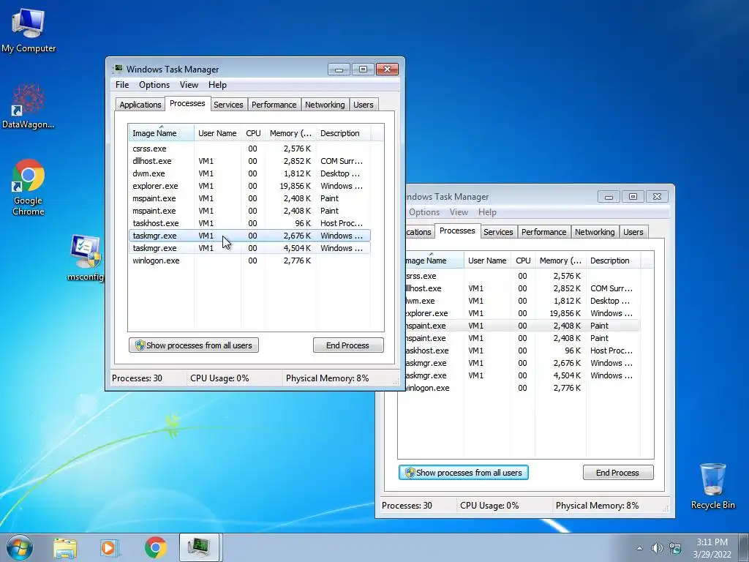Click the clock showing 3:11 PM
Screen dimensions: 749x562
coord(712,548)
